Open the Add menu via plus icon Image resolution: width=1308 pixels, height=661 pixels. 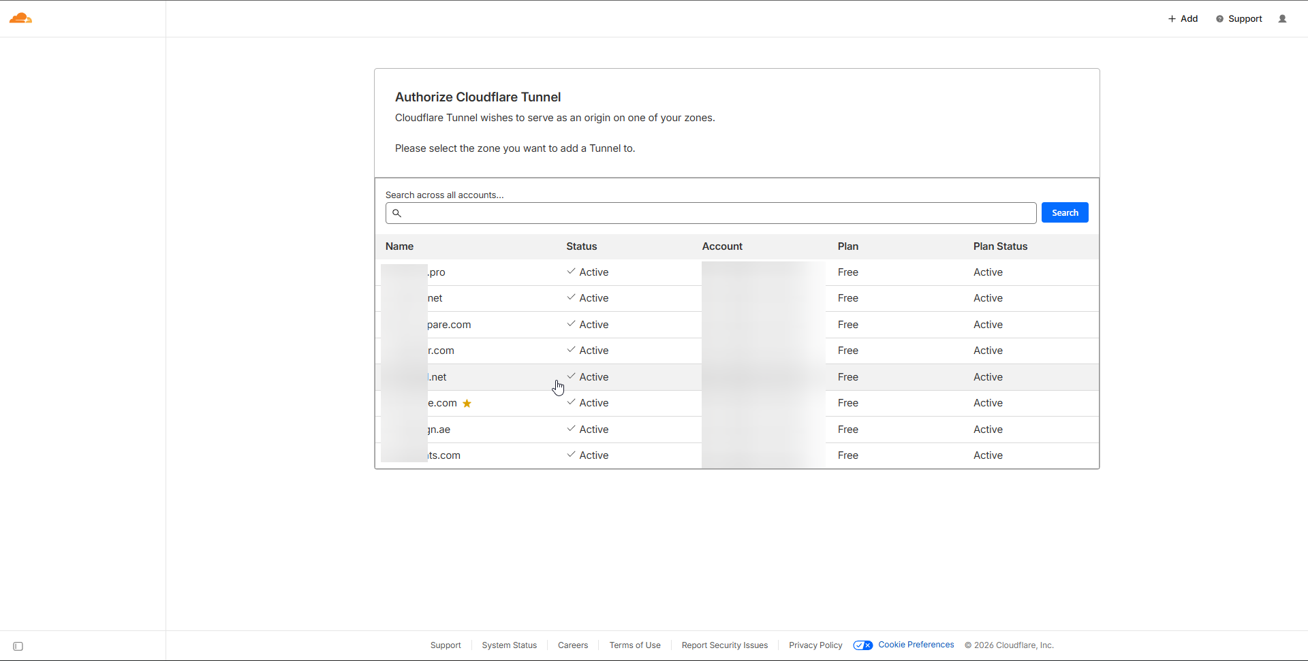[x=1172, y=18]
